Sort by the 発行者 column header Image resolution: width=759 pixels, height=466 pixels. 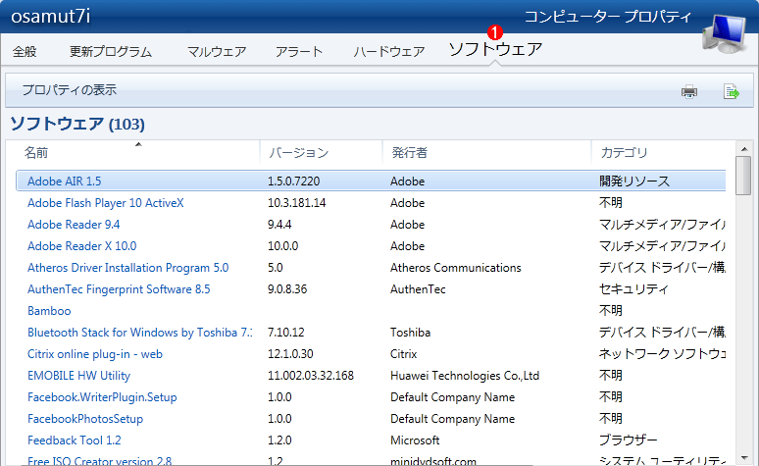tap(410, 153)
